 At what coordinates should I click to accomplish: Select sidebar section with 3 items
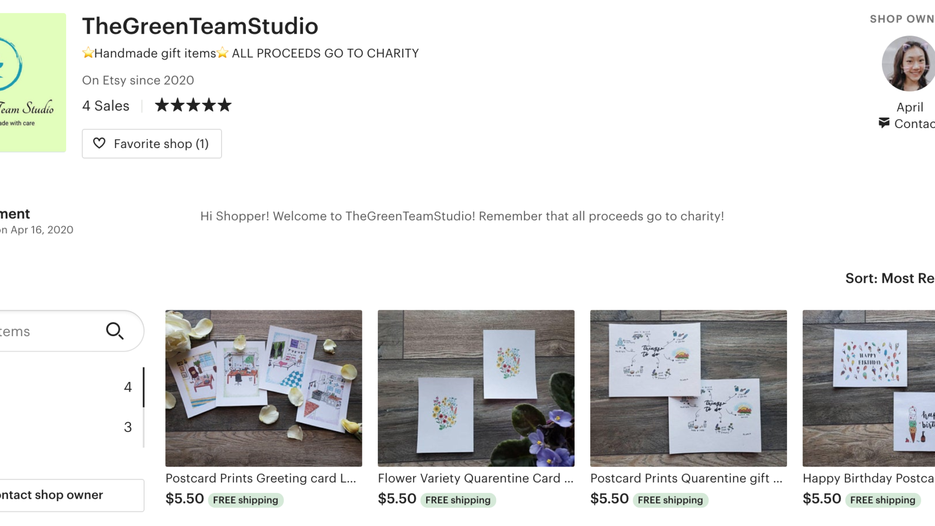point(72,427)
